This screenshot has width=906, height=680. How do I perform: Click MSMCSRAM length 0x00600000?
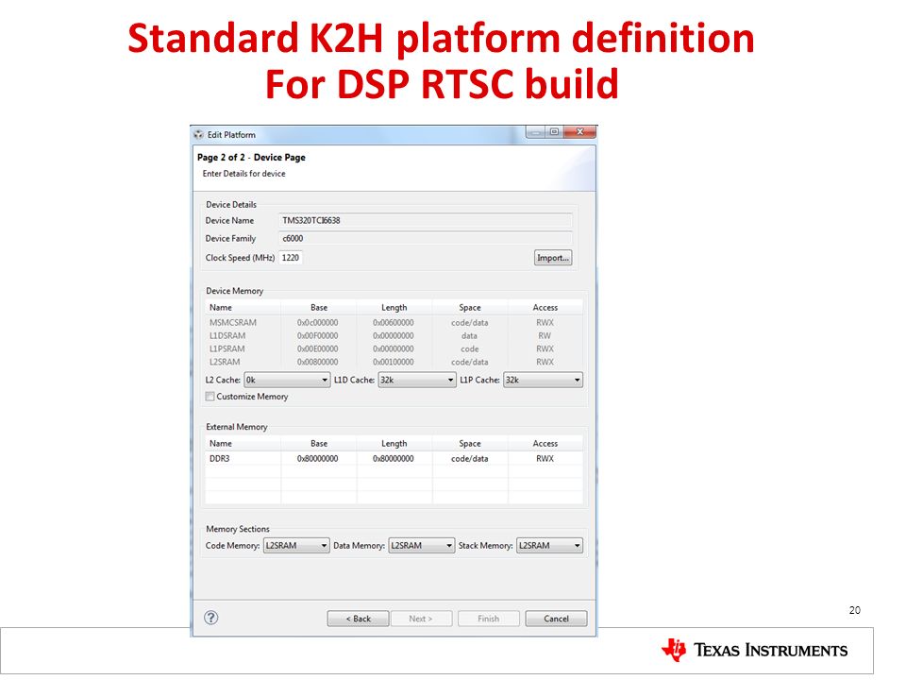pyautogui.click(x=394, y=323)
